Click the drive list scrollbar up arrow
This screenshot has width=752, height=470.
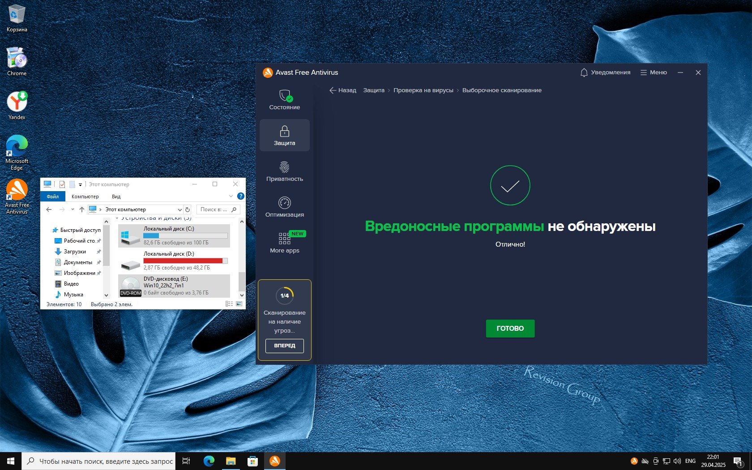pyautogui.click(x=242, y=222)
